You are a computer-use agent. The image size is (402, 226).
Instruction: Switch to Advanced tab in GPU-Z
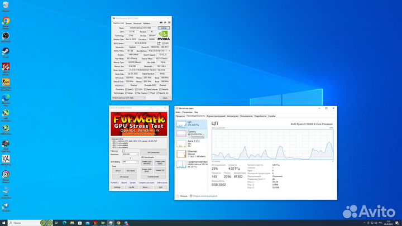[x=137, y=23]
